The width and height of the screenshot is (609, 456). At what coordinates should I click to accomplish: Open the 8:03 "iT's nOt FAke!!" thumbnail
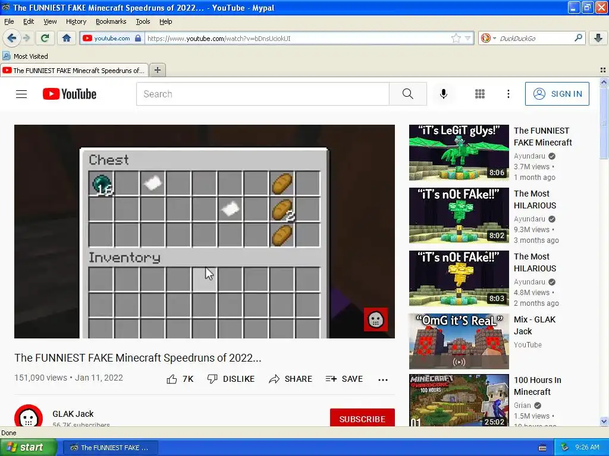[459, 278]
